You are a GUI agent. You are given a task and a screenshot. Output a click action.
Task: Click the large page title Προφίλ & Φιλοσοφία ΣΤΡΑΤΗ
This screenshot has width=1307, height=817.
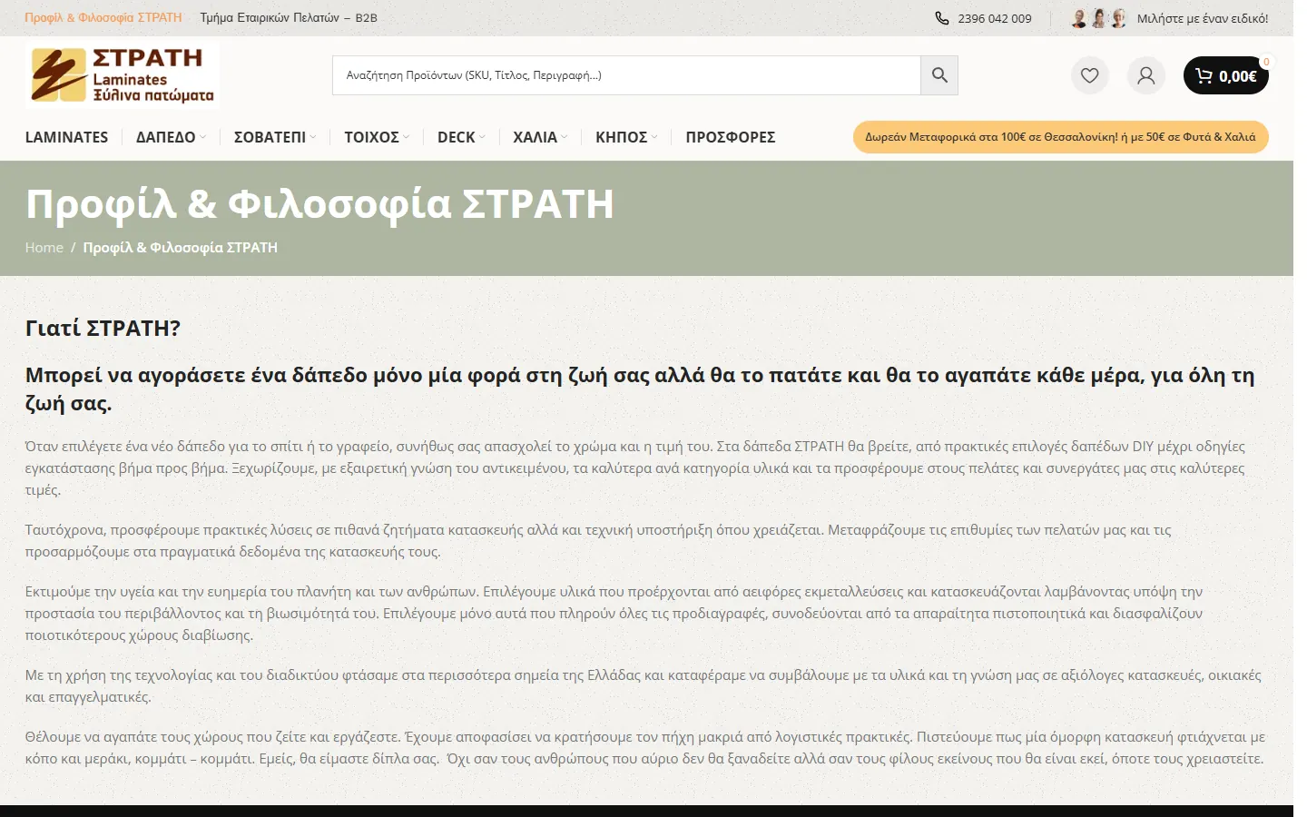(x=319, y=203)
